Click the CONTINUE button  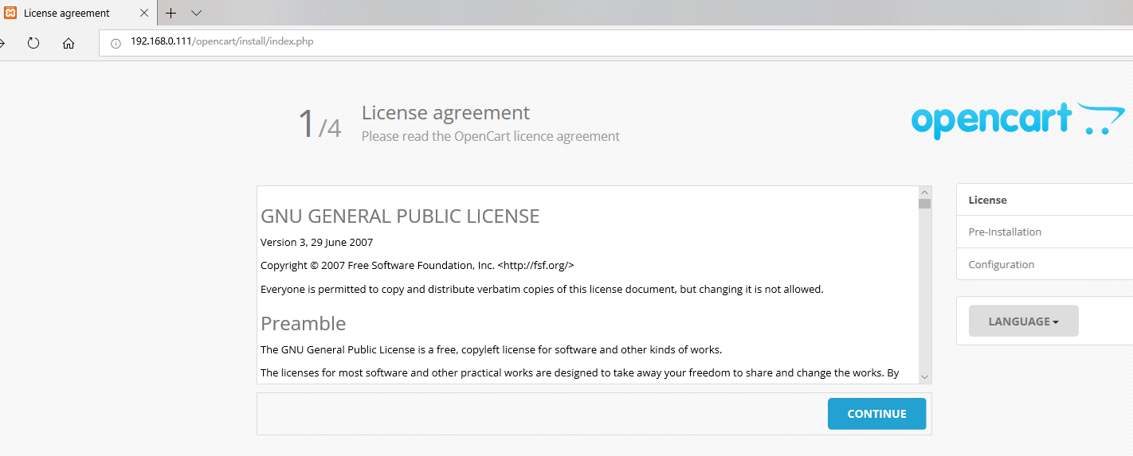876,414
